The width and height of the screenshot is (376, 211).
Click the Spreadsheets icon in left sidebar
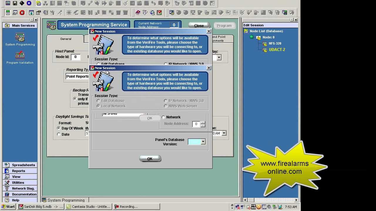pyautogui.click(x=7, y=165)
